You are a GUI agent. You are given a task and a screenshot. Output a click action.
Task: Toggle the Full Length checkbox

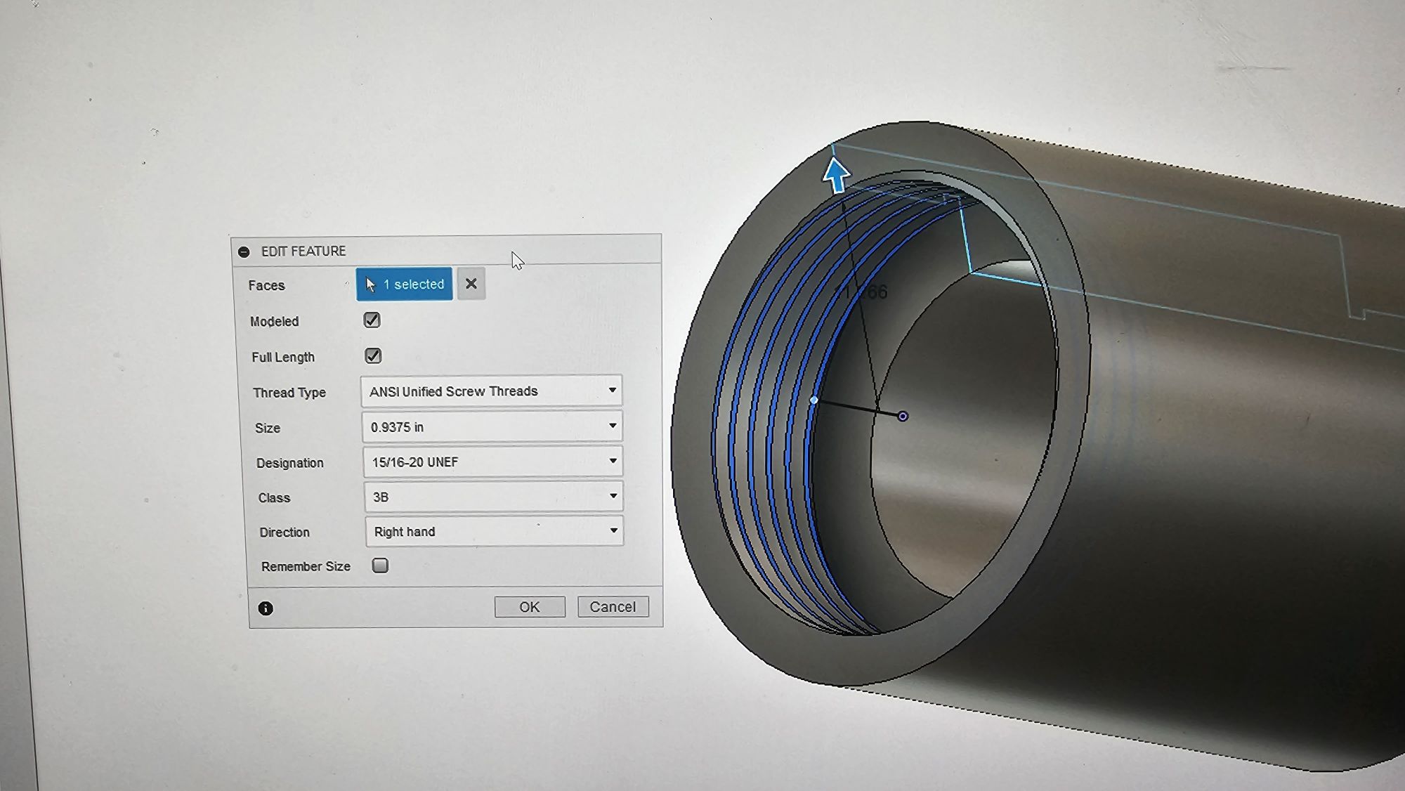[373, 356]
